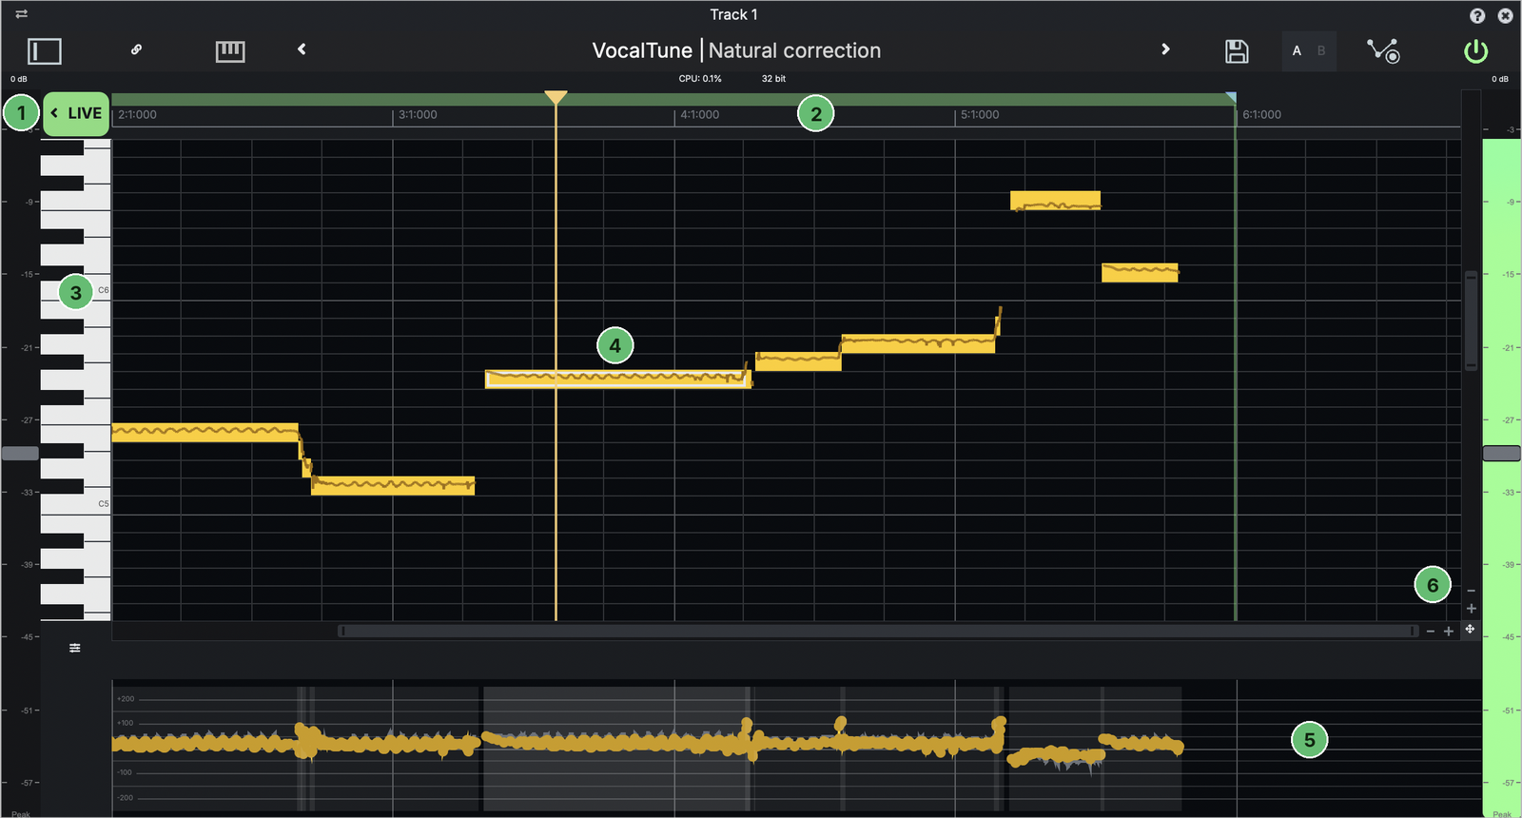Click ruler position 2:1:000

(x=138, y=115)
